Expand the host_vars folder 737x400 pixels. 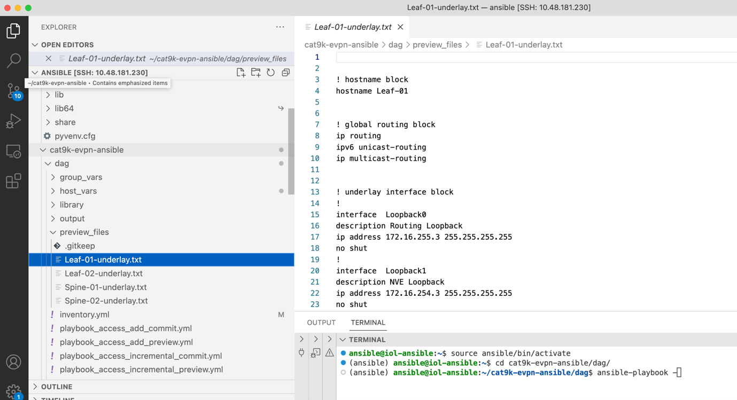pyautogui.click(x=53, y=191)
